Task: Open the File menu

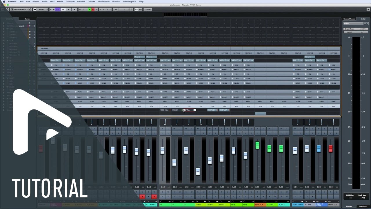Action: click(x=22, y=1)
